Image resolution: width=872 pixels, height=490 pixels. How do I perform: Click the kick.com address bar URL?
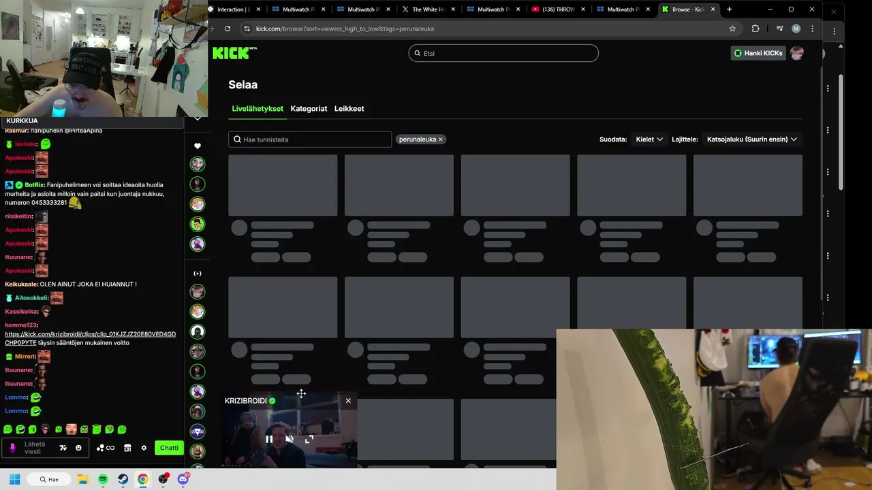(345, 29)
